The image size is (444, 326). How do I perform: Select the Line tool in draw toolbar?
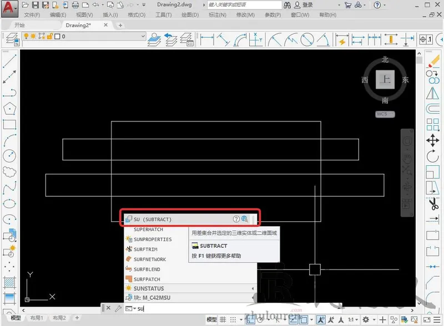pos(9,61)
